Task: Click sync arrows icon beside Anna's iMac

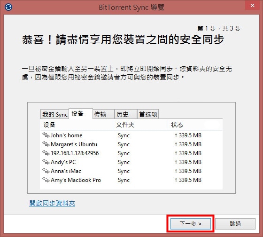Action: pyautogui.click(x=46, y=171)
